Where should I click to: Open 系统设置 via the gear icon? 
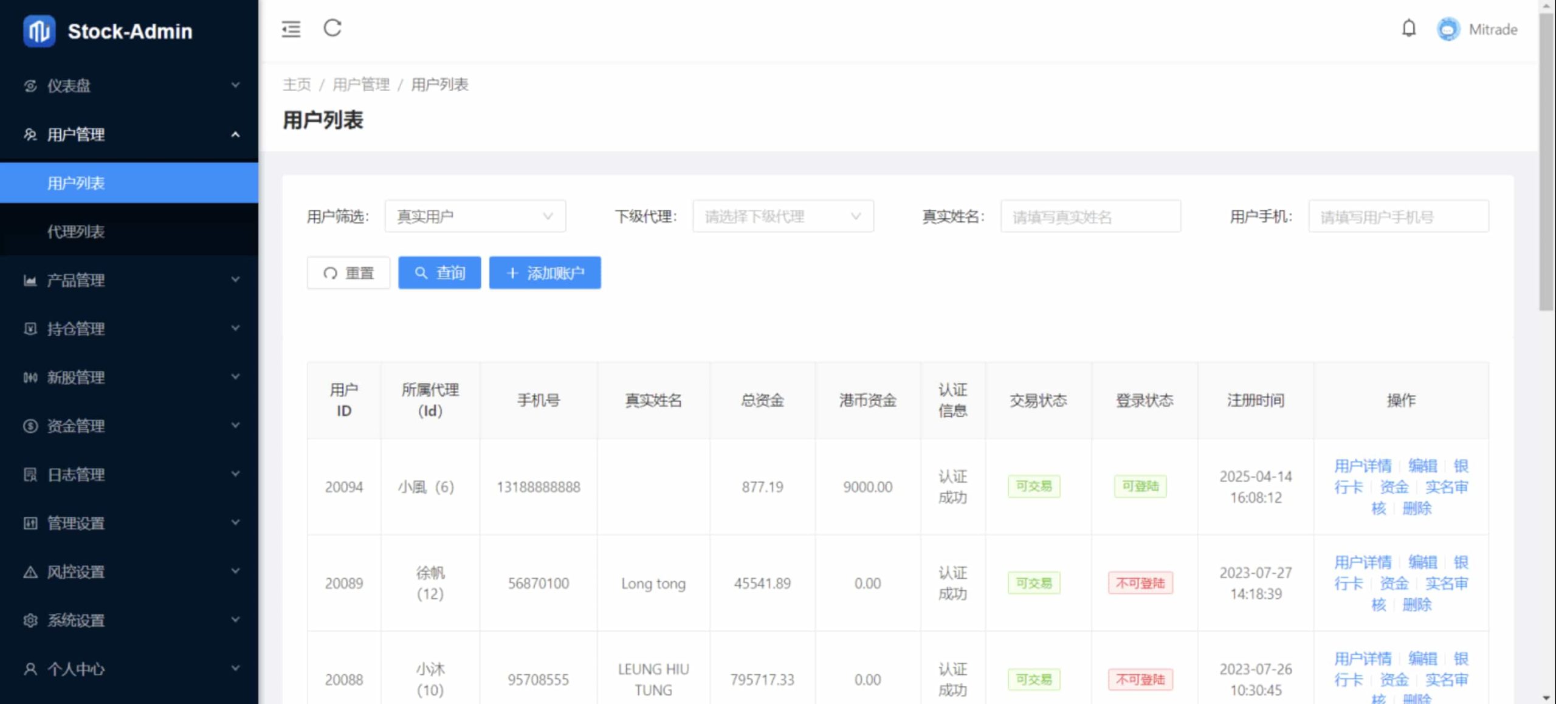pos(30,620)
